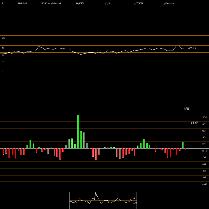The height and width of the screenshot is (209, 209).
Task: Click the MR panel title label
Action: coord(186,109)
